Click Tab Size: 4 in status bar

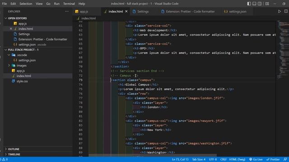click(199, 159)
